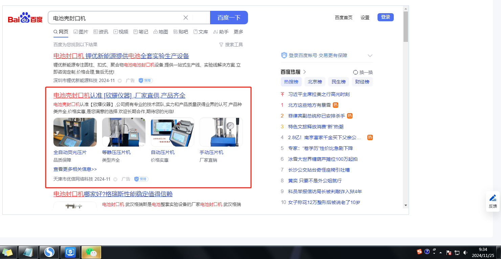
Task: Open the 设置 link
Action: coord(365,18)
